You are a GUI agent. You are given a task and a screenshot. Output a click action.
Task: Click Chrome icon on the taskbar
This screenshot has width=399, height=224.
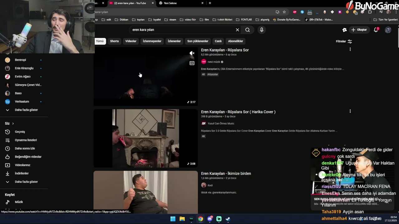200,219
